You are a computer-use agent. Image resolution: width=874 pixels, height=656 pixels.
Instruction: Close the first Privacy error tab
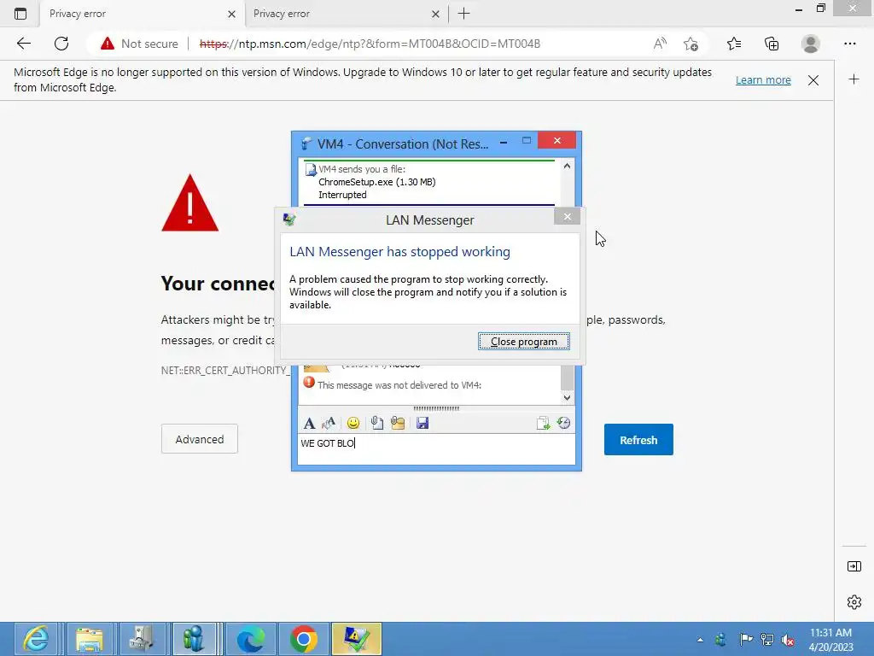(x=231, y=14)
